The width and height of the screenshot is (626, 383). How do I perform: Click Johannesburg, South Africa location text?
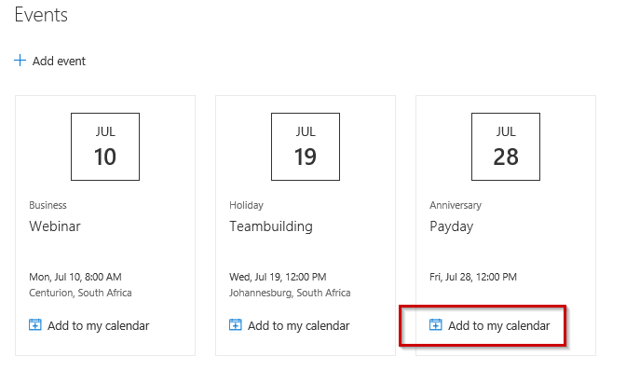(x=290, y=293)
